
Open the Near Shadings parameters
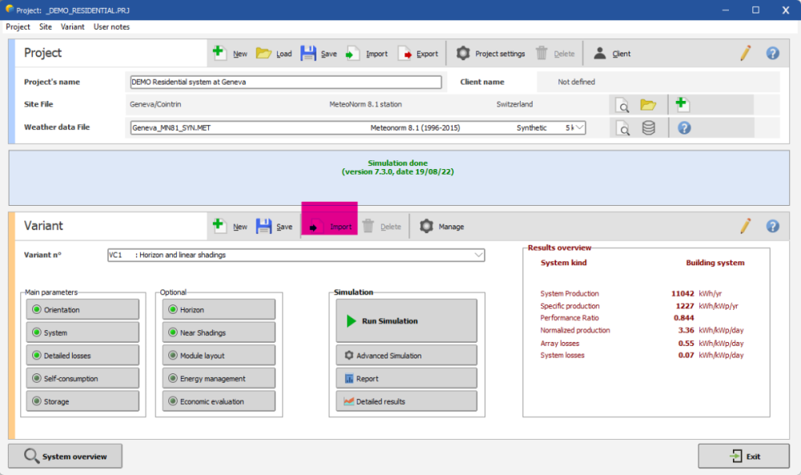219,332
